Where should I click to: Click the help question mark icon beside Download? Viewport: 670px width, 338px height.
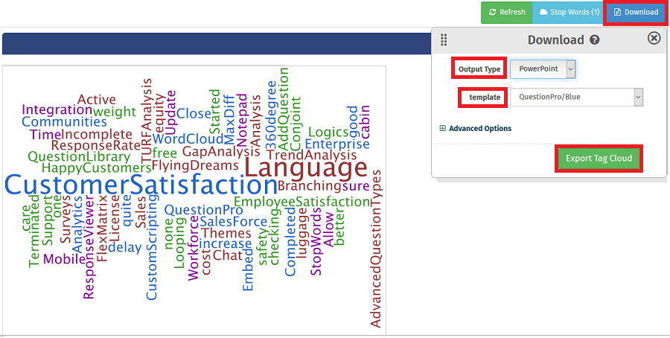pos(594,40)
